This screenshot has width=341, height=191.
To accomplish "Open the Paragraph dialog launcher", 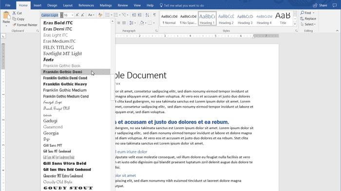I will (156, 31).
